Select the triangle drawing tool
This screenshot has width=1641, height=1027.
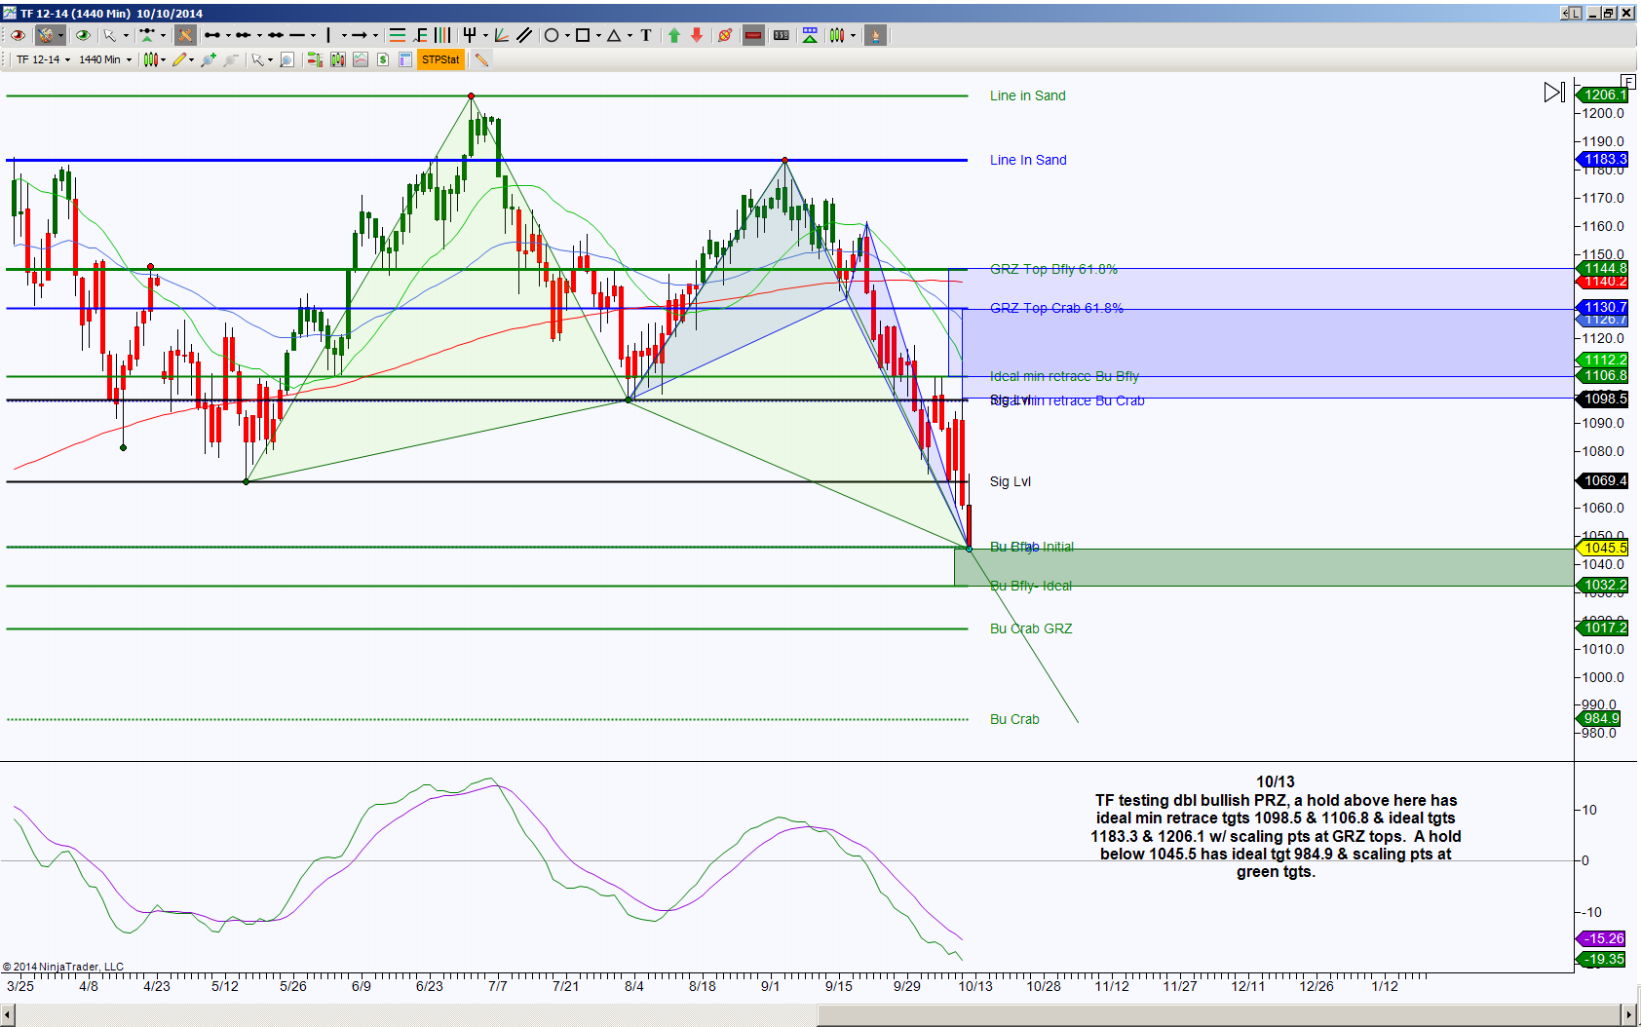[x=614, y=35]
